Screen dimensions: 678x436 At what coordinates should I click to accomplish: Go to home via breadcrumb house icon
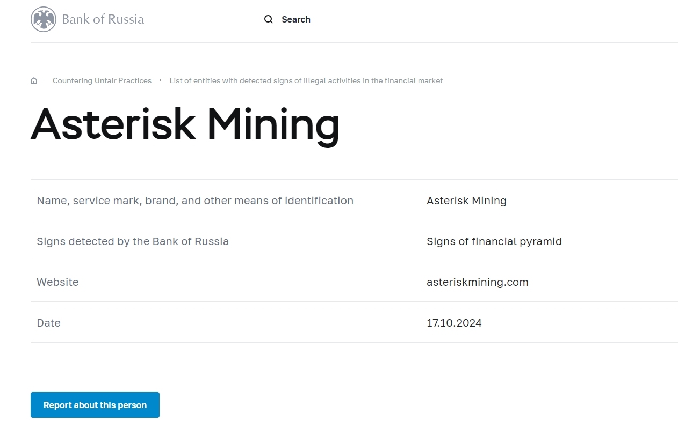click(x=34, y=81)
